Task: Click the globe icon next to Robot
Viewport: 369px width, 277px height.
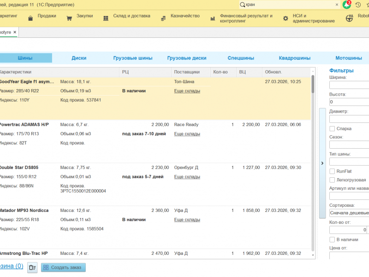Action: click(350, 18)
